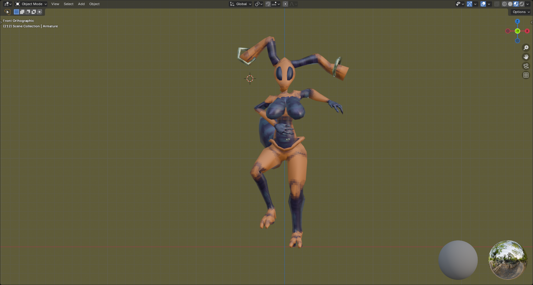Image resolution: width=533 pixels, height=285 pixels.
Task: Toggle the camera view icon
Action: click(526, 66)
